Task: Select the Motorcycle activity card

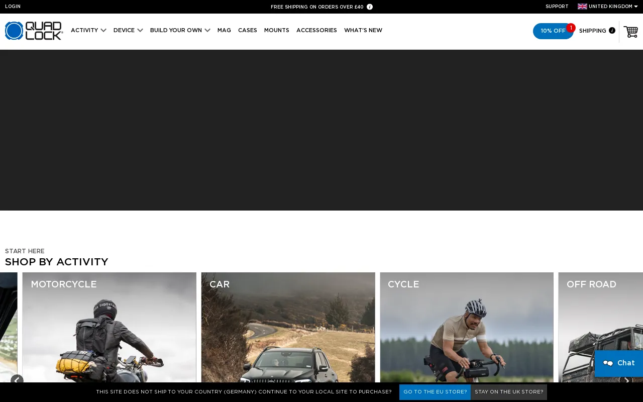Action: [109, 327]
